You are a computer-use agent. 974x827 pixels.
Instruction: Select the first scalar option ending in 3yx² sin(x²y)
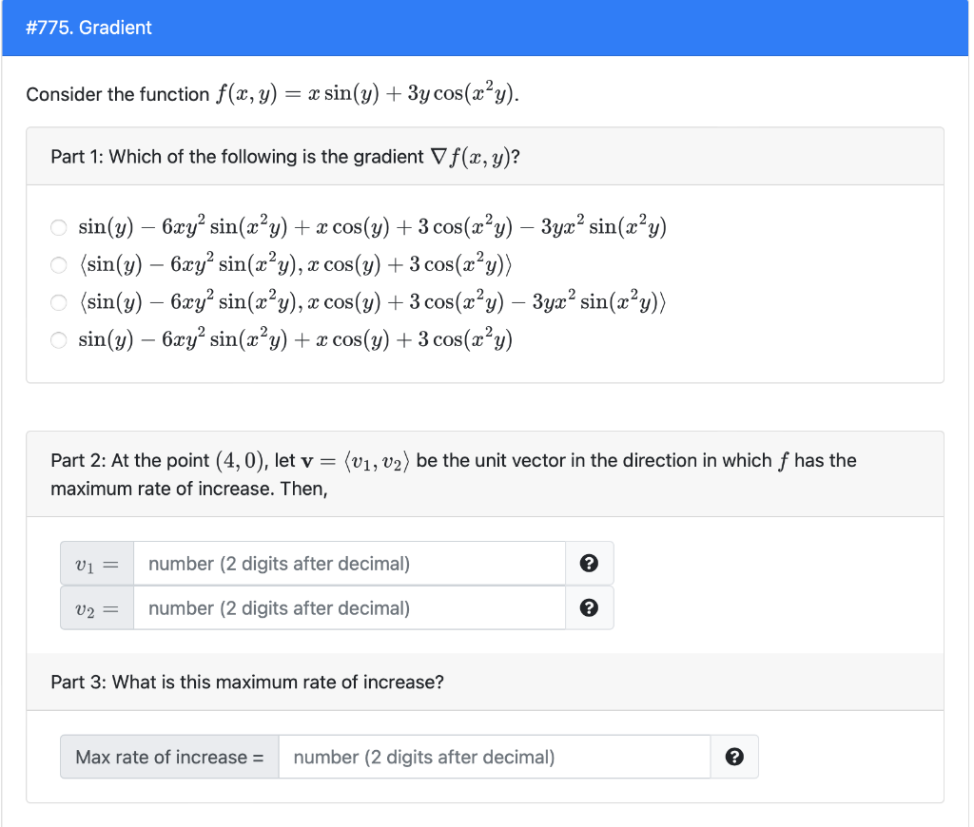pyautogui.click(x=58, y=227)
